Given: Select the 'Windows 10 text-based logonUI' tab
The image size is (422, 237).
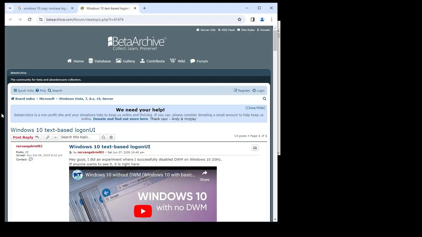Looking at the screenshot, I should point(108,8).
